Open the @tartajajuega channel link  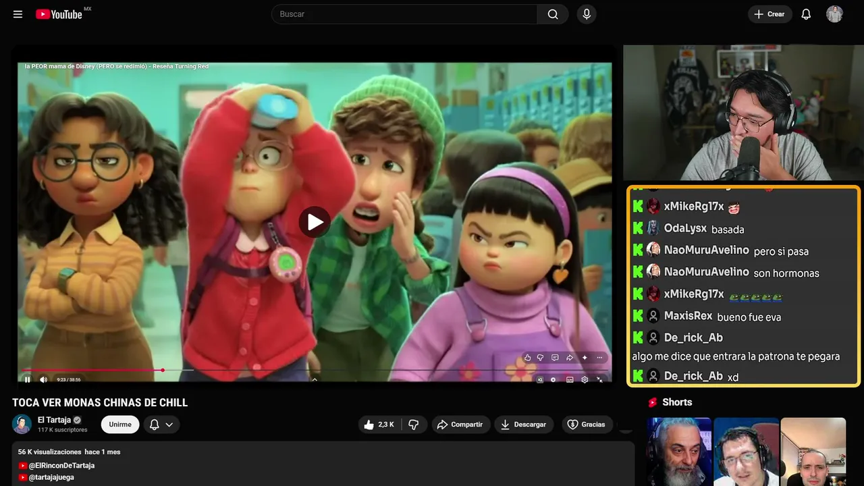51,477
